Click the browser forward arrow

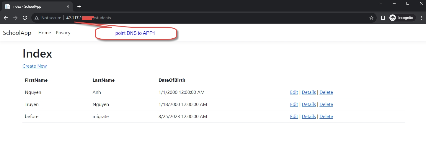(x=15, y=18)
